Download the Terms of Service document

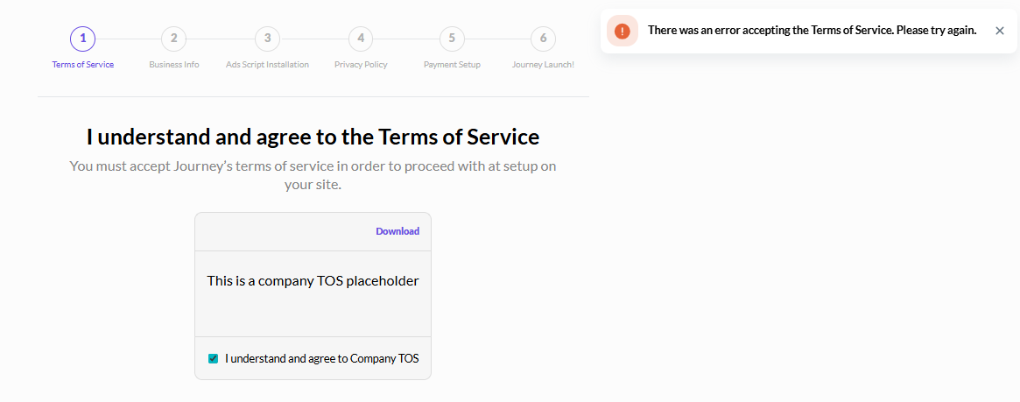pyautogui.click(x=397, y=231)
